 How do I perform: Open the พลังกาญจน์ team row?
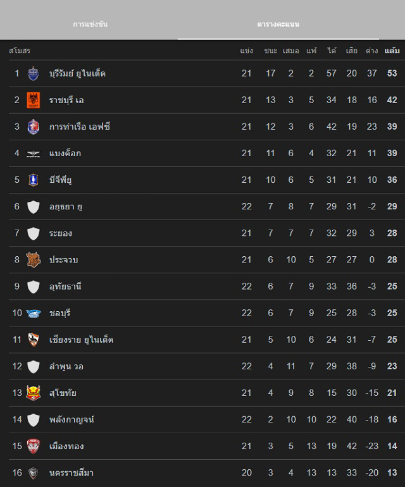point(72,419)
